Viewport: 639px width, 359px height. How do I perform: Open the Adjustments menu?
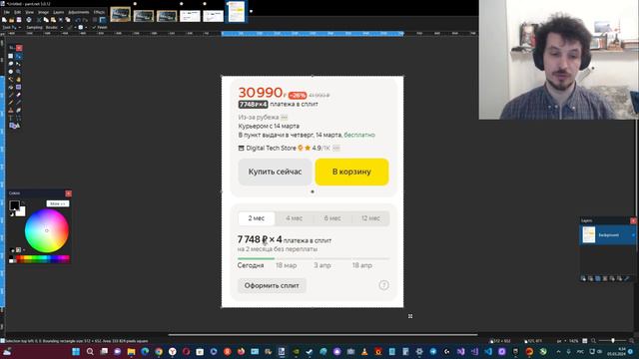click(79, 12)
